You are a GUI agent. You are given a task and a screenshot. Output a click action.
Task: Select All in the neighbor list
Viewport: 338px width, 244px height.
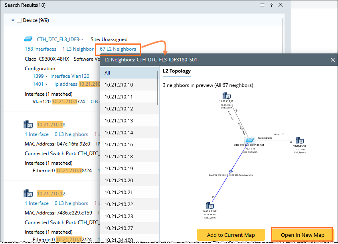click(129, 73)
